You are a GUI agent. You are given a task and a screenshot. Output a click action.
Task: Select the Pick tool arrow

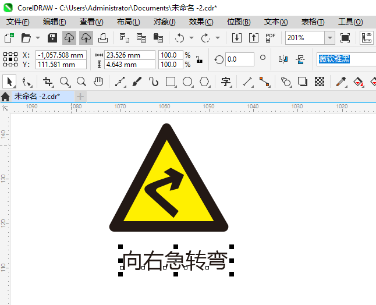click(x=9, y=81)
